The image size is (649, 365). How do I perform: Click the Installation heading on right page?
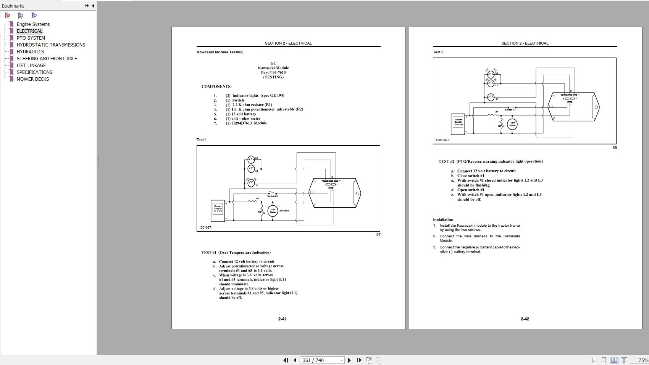click(443, 220)
